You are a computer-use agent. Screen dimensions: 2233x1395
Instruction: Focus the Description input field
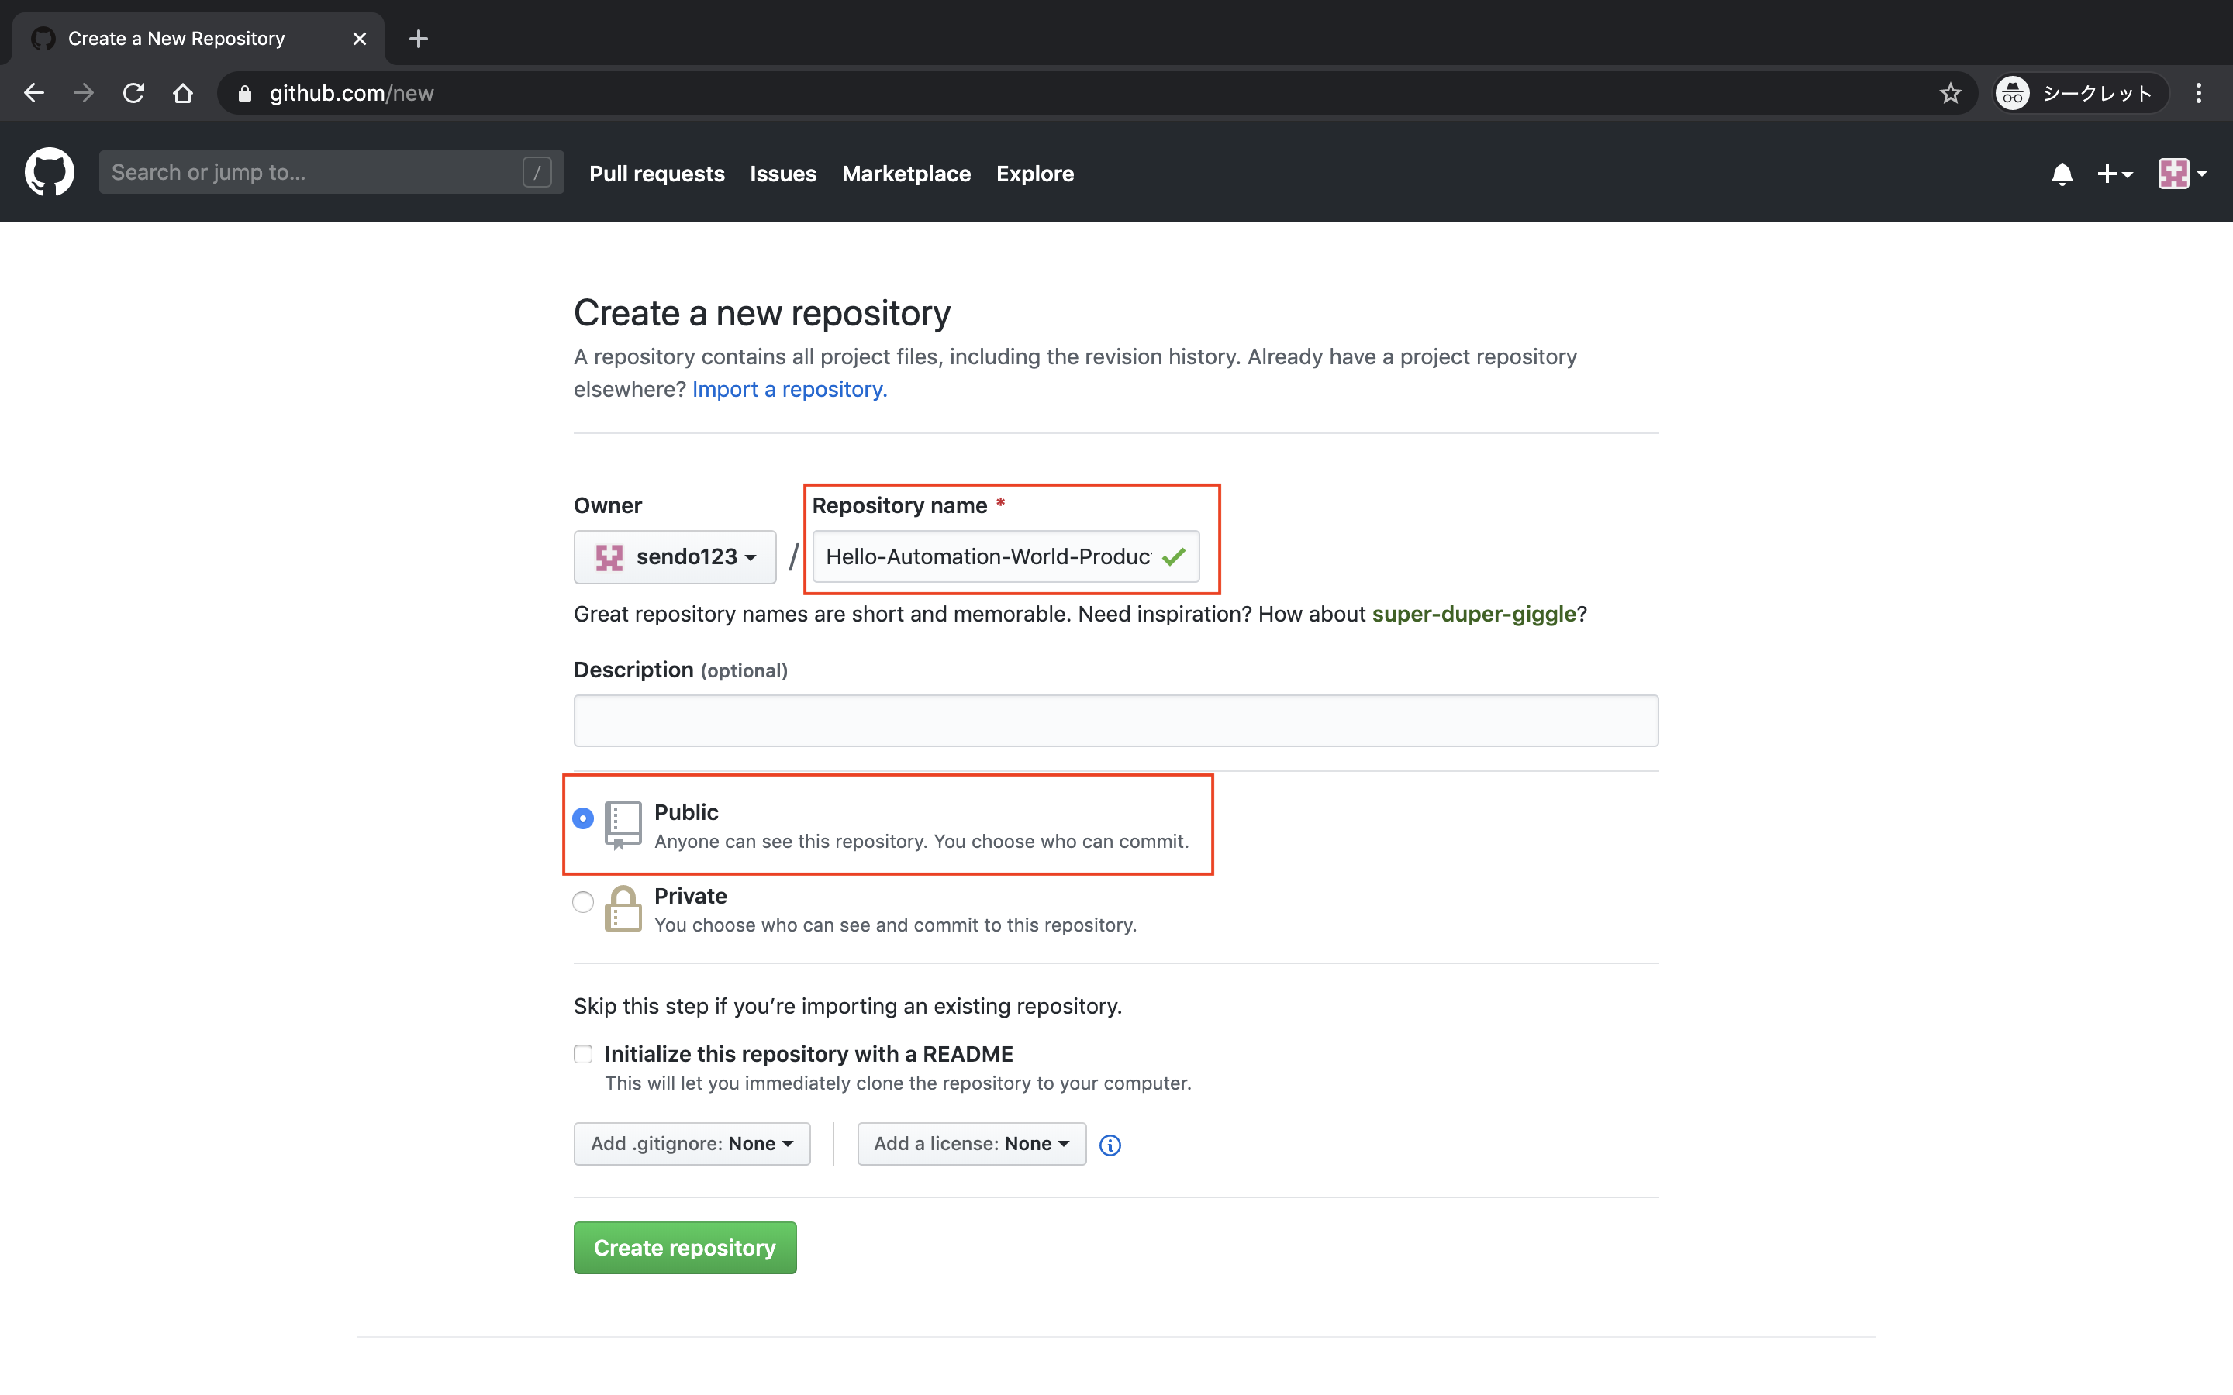pos(1116,721)
